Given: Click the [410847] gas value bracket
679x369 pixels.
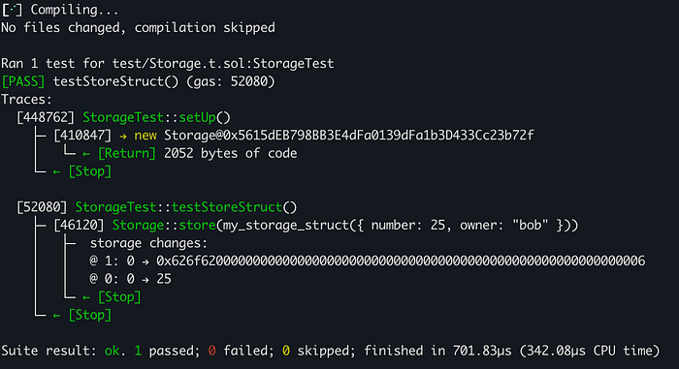Looking at the screenshot, I should [x=81, y=136].
